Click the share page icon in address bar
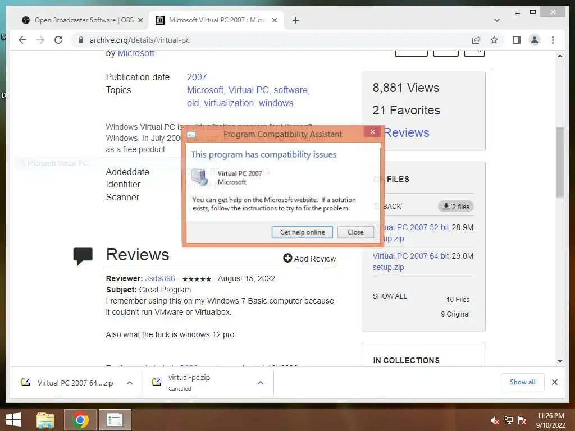 point(476,40)
